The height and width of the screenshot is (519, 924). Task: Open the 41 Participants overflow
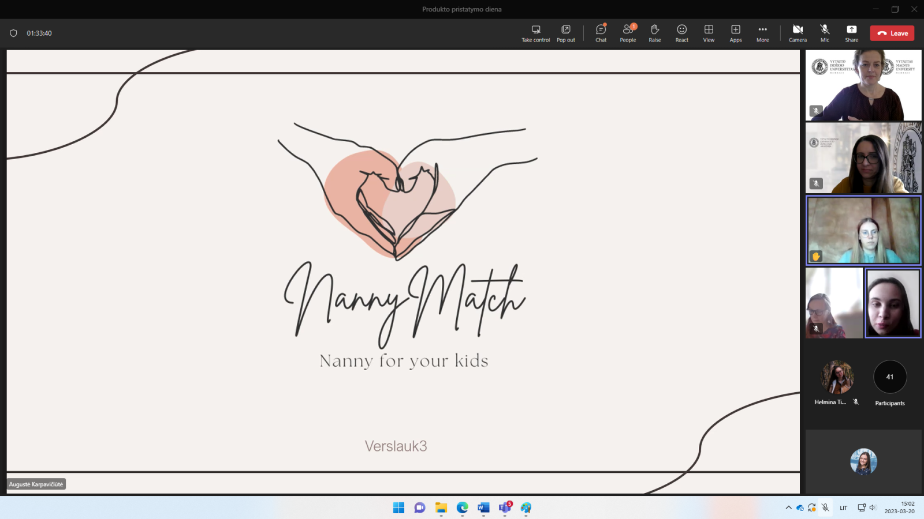point(889,377)
